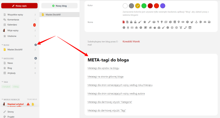Select the gray blog color

(x=131, y=6)
